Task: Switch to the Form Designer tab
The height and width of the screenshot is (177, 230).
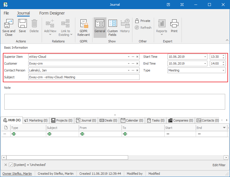Action: tap(52, 13)
